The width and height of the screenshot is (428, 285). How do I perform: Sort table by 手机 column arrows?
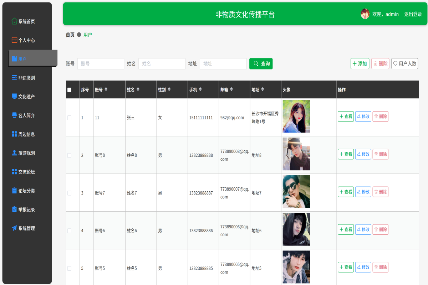[x=200, y=89]
